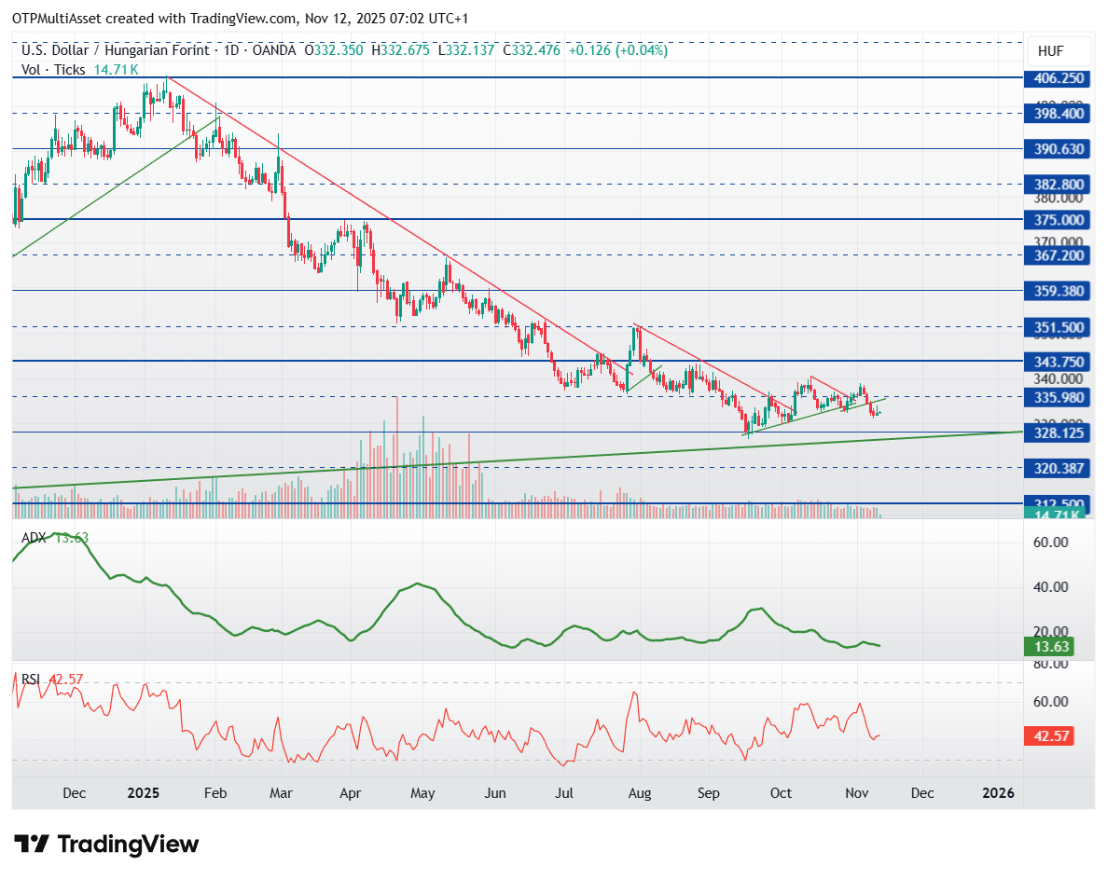Click the Aug marker on time axis

click(x=639, y=793)
